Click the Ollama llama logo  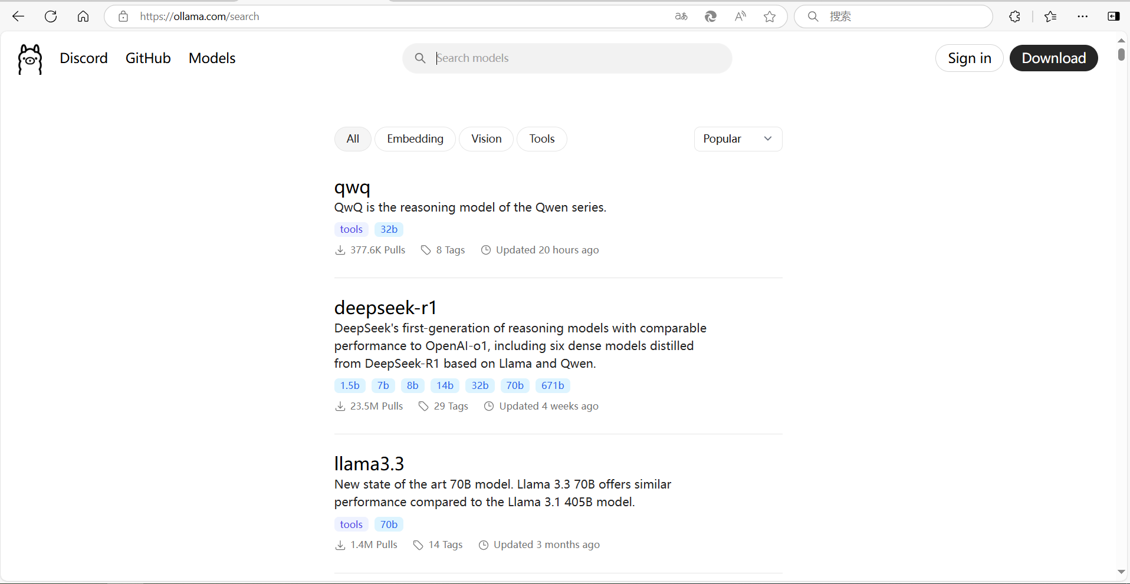coord(30,59)
